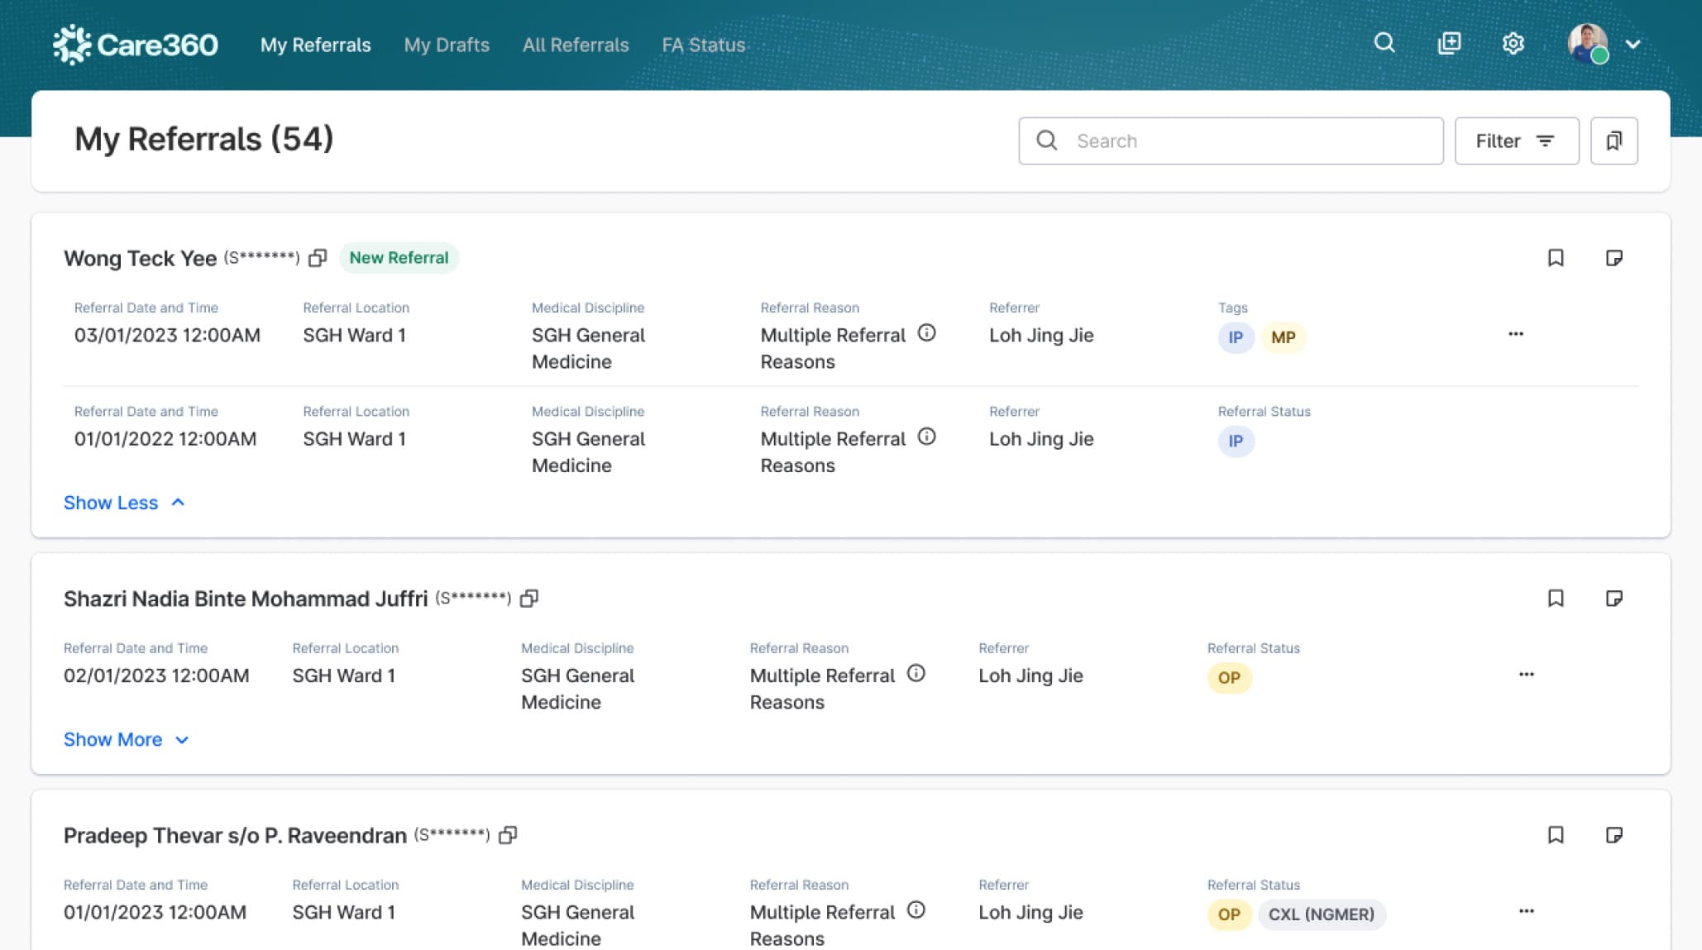The width and height of the screenshot is (1702, 950).
Task: Bookmark Shazri Nadia's referral card
Action: click(1556, 598)
